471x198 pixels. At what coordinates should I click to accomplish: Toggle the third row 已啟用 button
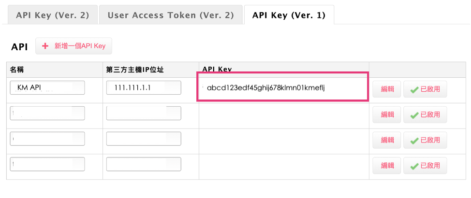coord(425,140)
